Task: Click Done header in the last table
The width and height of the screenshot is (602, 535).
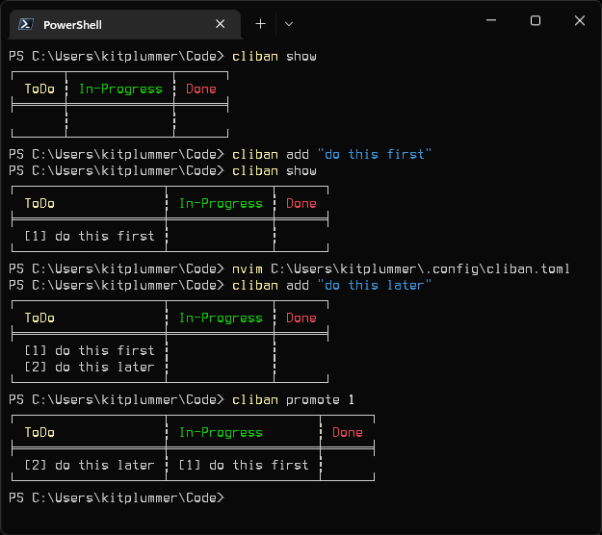Action: [x=348, y=433]
